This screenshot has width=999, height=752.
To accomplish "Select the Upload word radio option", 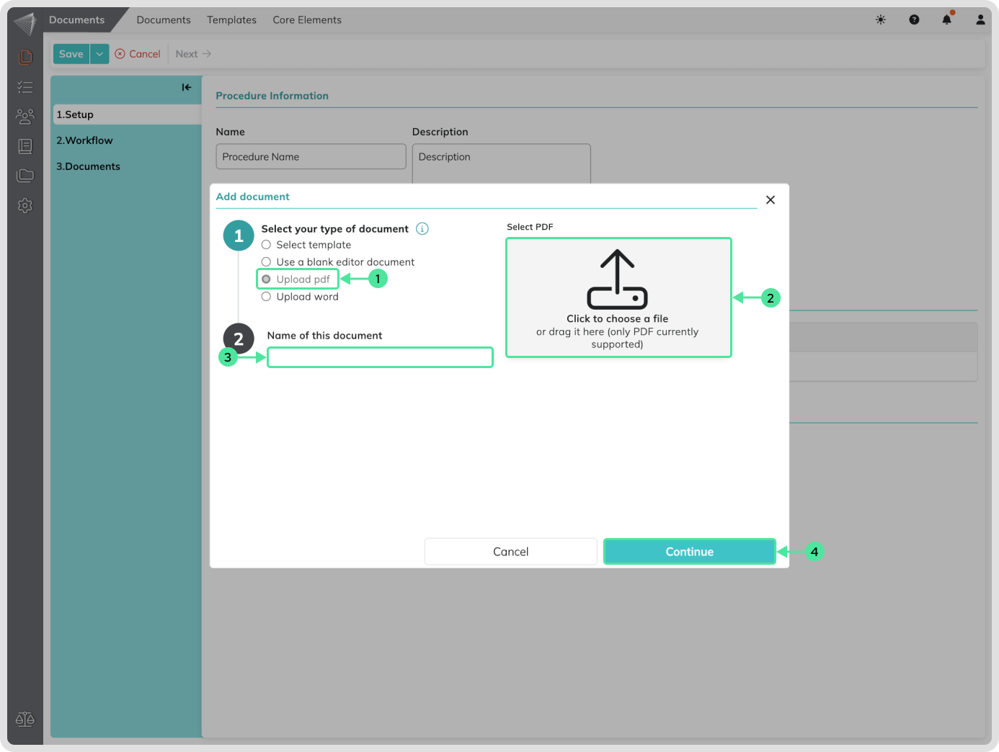I will tap(266, 297).
